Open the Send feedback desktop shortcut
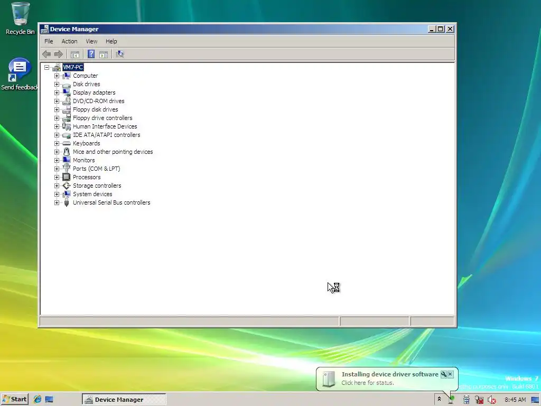Image resolution: width=541 pixels, height=406 pixels. (20, 74)
